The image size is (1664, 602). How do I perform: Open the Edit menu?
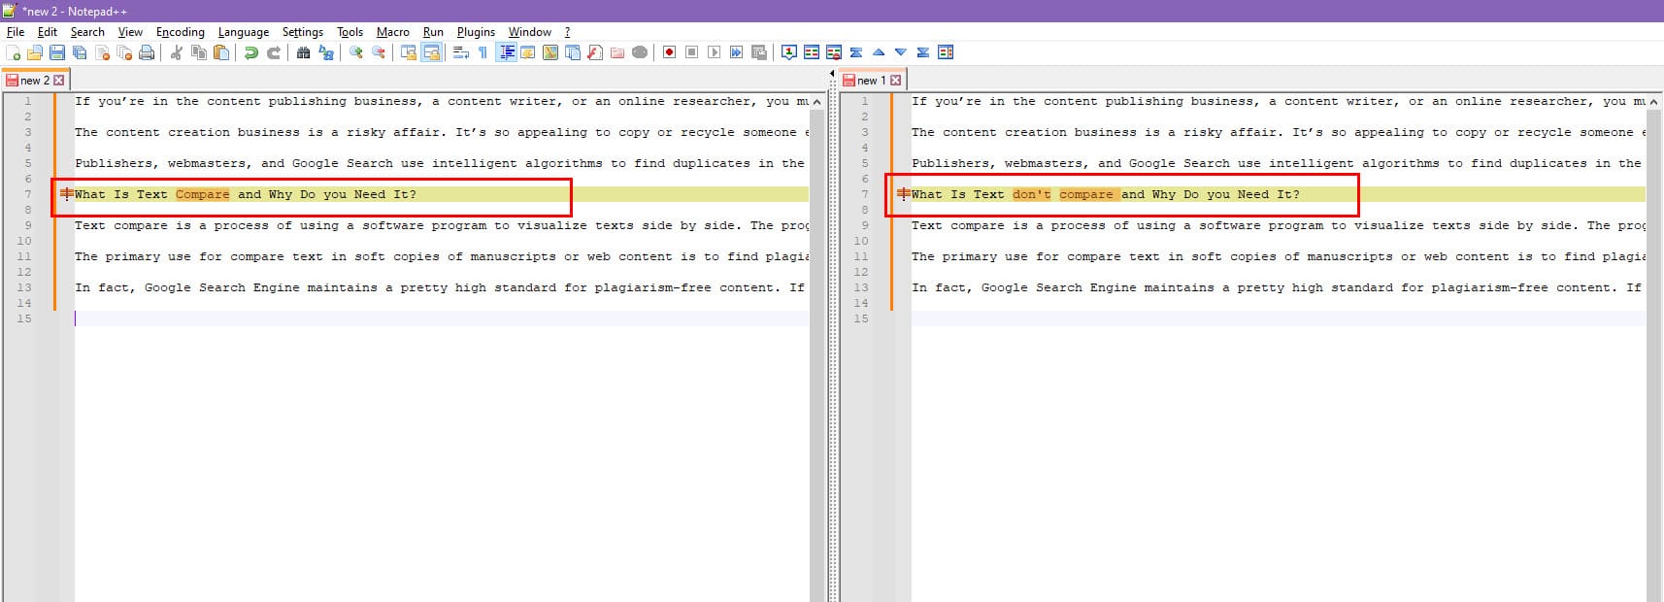[x=48, y=32]
